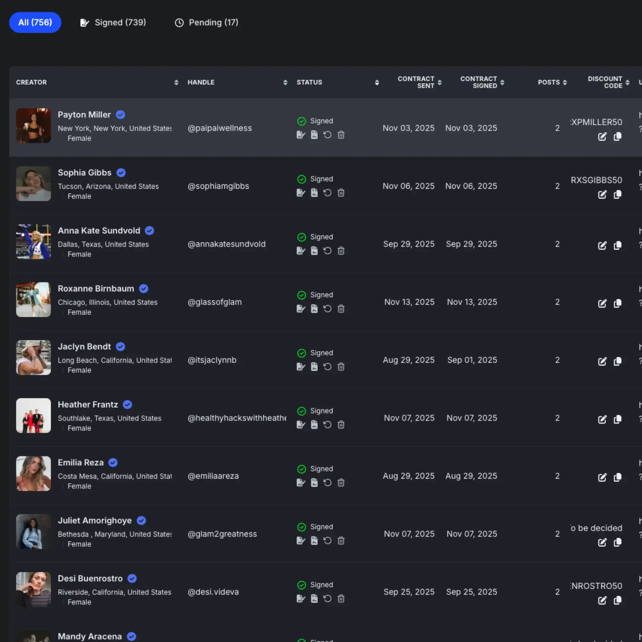Click Emilia Reza's profile thumbnail
The width and height of the screenshot is (642, 642).
pyautogui.click(x=34, y=473)
